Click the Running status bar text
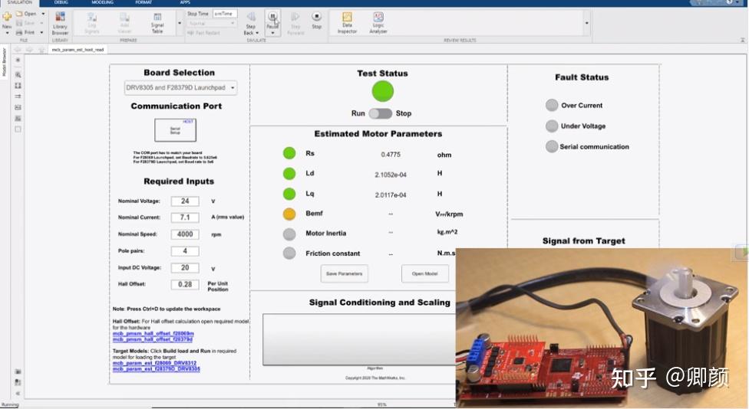Viewport: 749px width, 409px height. [x=9, y=404]
